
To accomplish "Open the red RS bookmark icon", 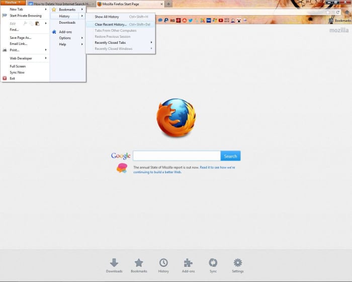I will click(x=172, y=21).
